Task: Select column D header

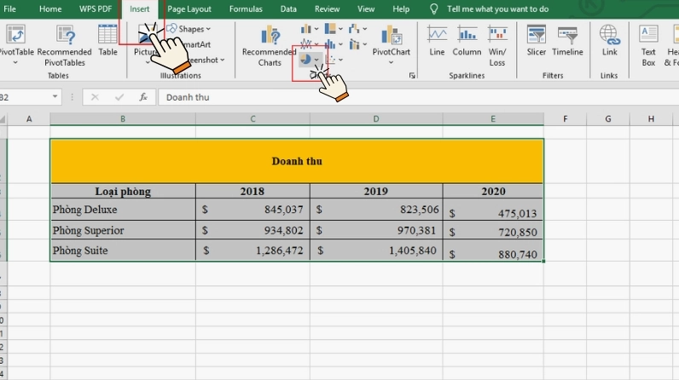Action: tap(376, 119)
